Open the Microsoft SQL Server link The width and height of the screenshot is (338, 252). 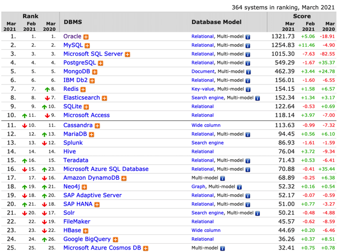point(93,54)
